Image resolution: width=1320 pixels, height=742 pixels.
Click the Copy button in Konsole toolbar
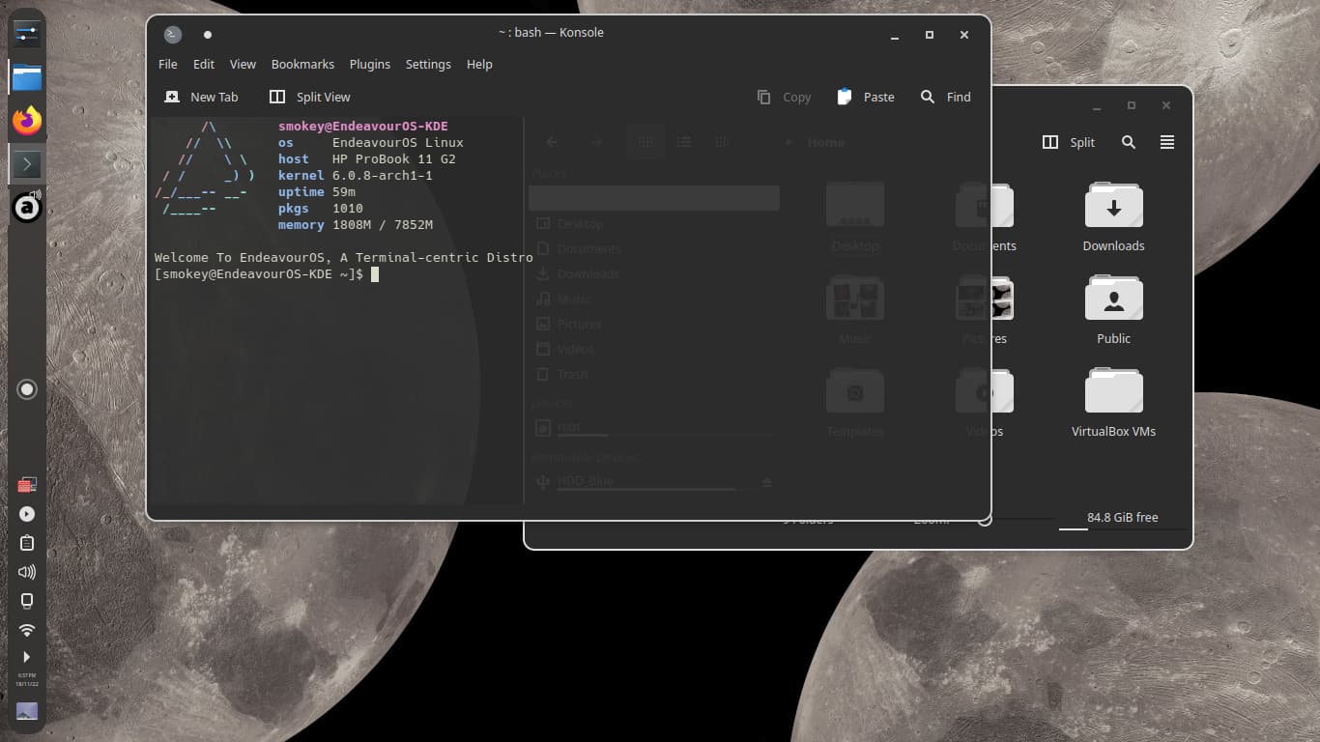[784, 97]
